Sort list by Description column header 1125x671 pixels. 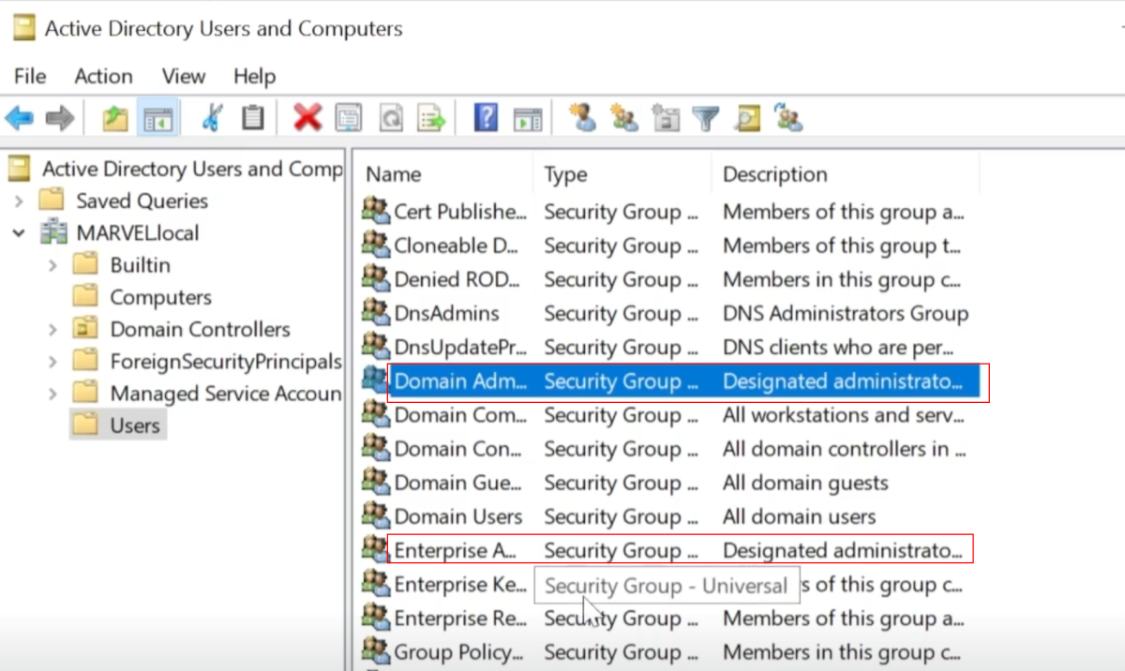point(774,174)
